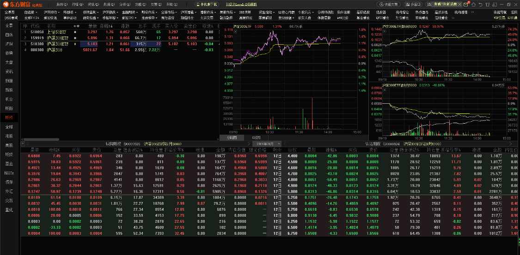520x255 pixels.
Task: Switch to the 分时图 tab
Action: point(232,137)
